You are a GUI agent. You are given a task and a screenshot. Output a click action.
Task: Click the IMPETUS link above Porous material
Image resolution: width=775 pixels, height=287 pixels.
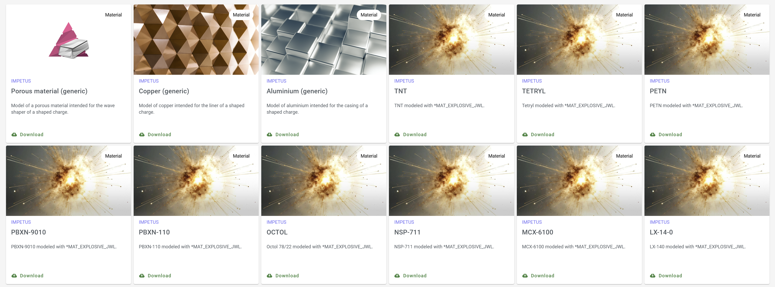pyautogui.click(x=21, y=81)
